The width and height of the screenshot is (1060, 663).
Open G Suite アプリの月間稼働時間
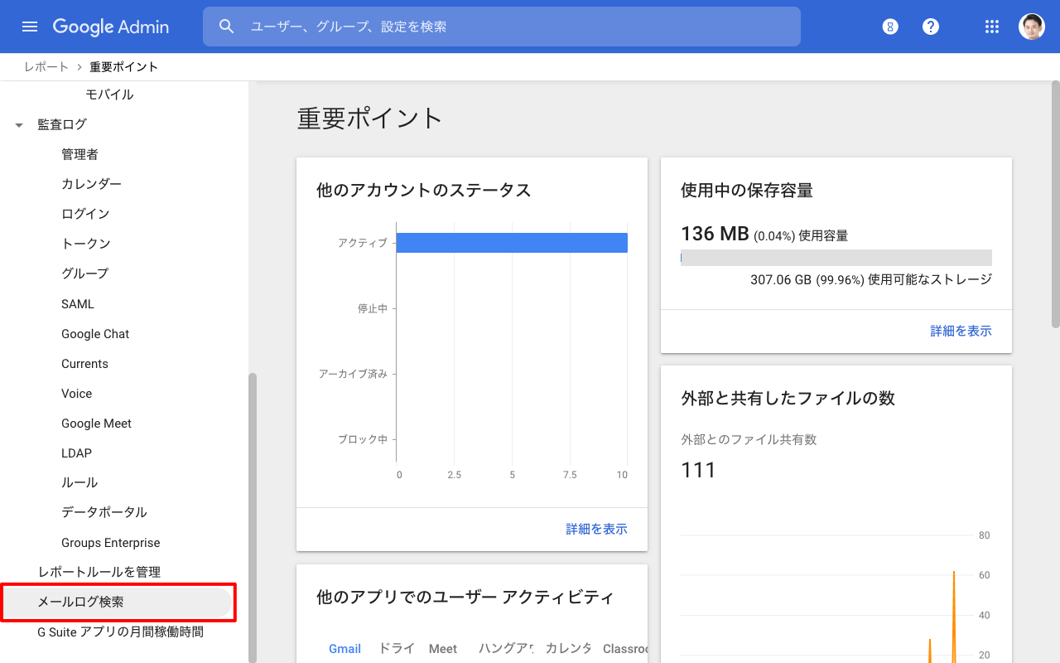[120, 632]
